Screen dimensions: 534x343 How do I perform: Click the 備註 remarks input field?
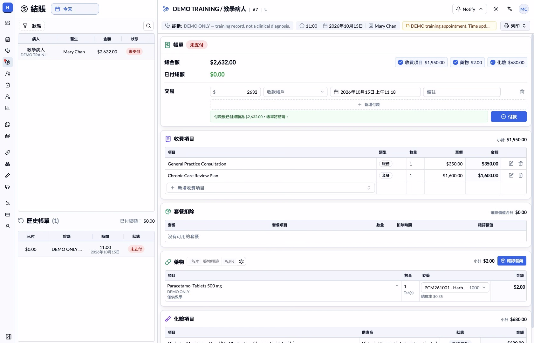pyautogui.click(x=462, y=92)
